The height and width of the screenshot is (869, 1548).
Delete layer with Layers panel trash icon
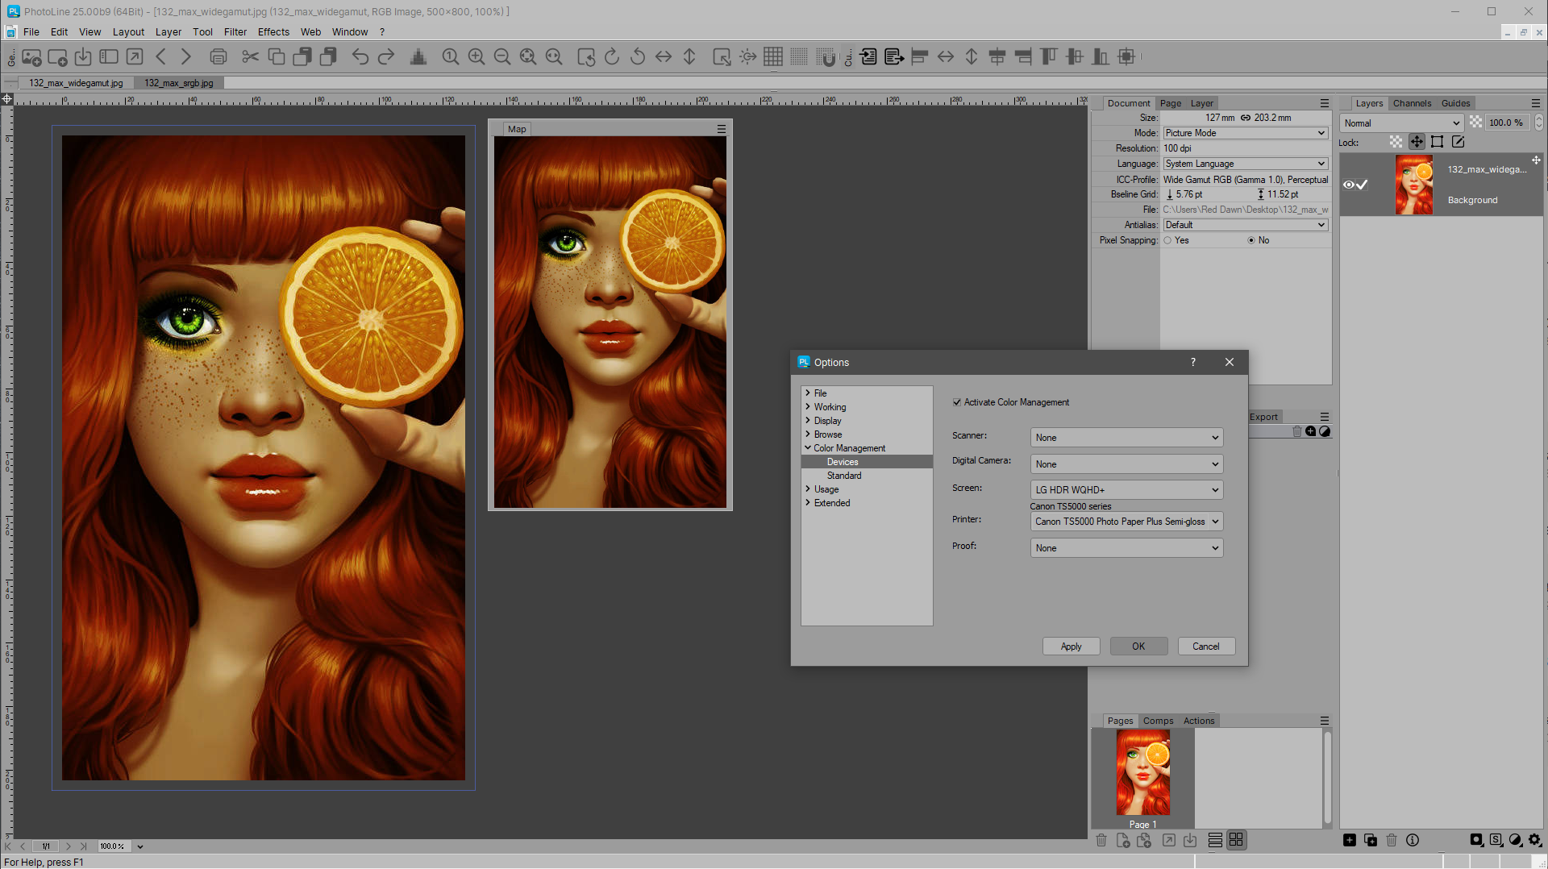(1392, 840)
